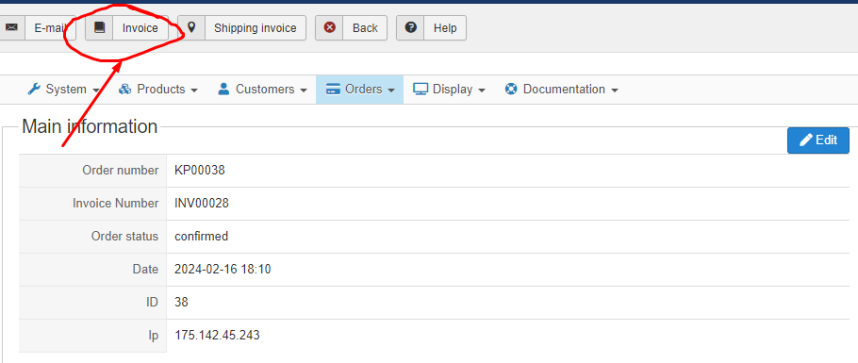Expand the Products dropdown caret

click(193, 91)
